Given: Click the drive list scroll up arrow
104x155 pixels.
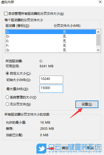Looking at the screenshot, I should pyautogui.click(x=98, y=32).
